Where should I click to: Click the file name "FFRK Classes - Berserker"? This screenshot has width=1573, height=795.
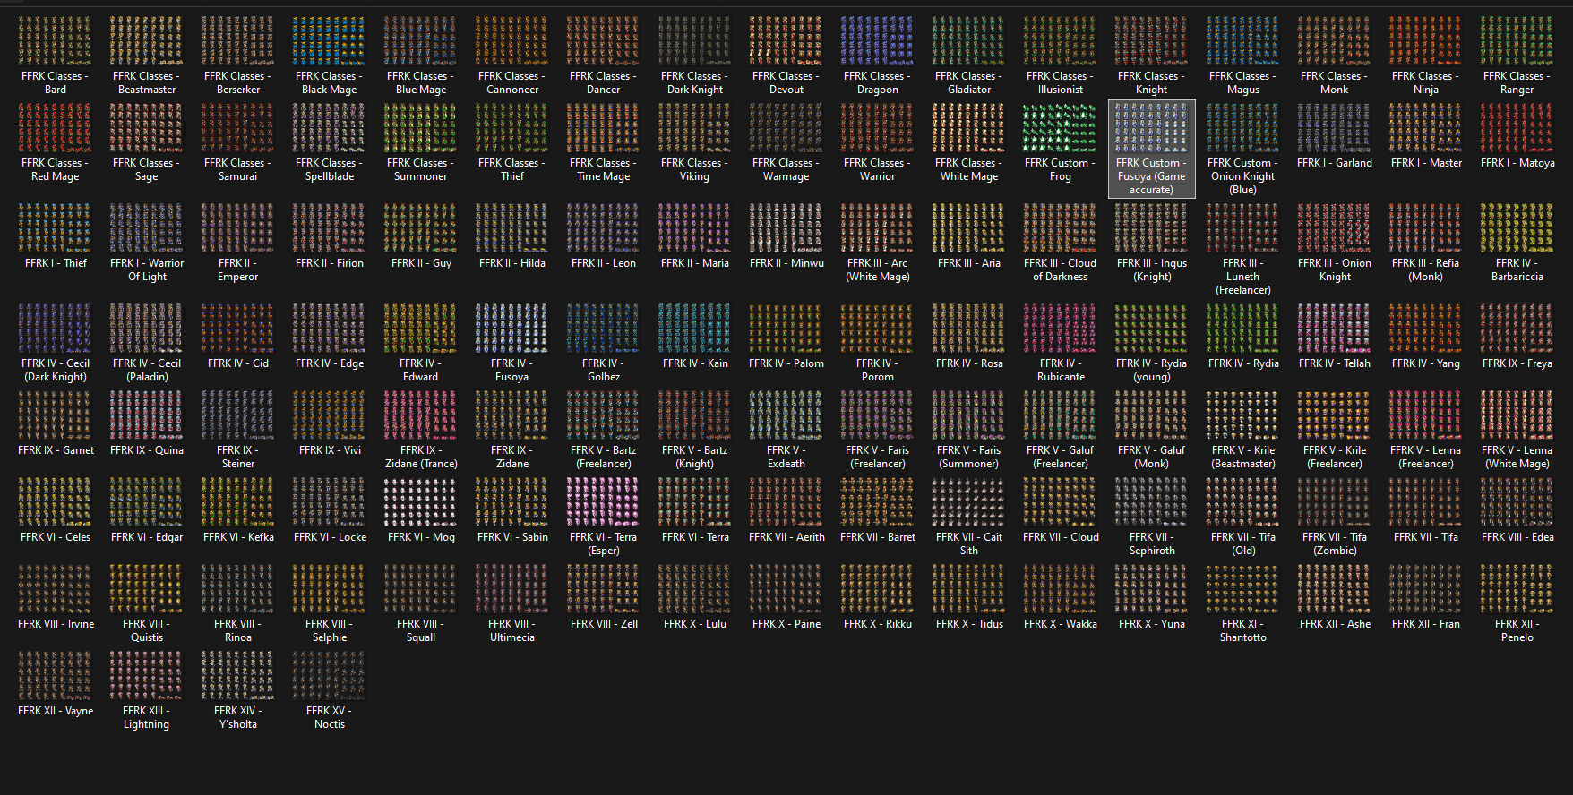238,83
